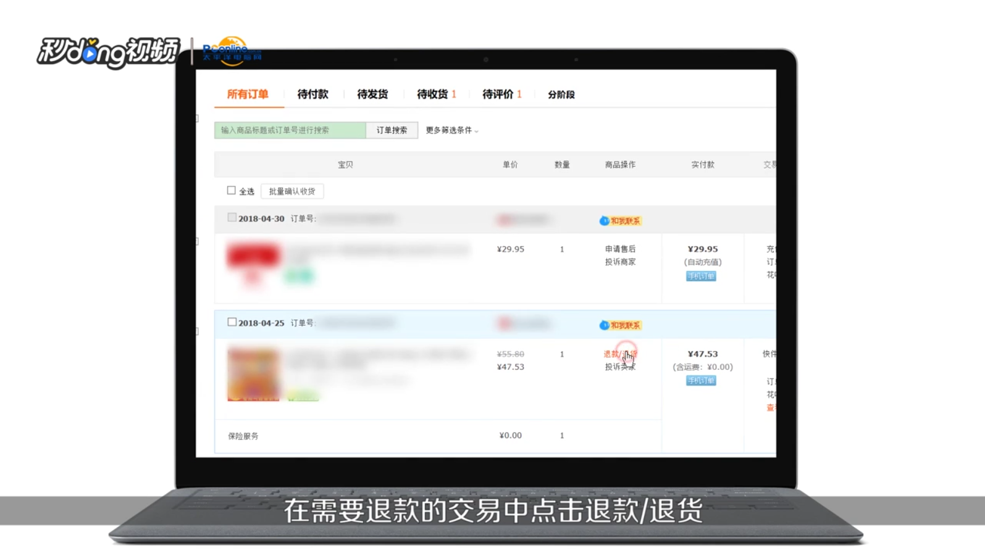The width and height of the screenshot is (985, 553).
Task: Click the 实付款 column header
Action: click(703, 165)
